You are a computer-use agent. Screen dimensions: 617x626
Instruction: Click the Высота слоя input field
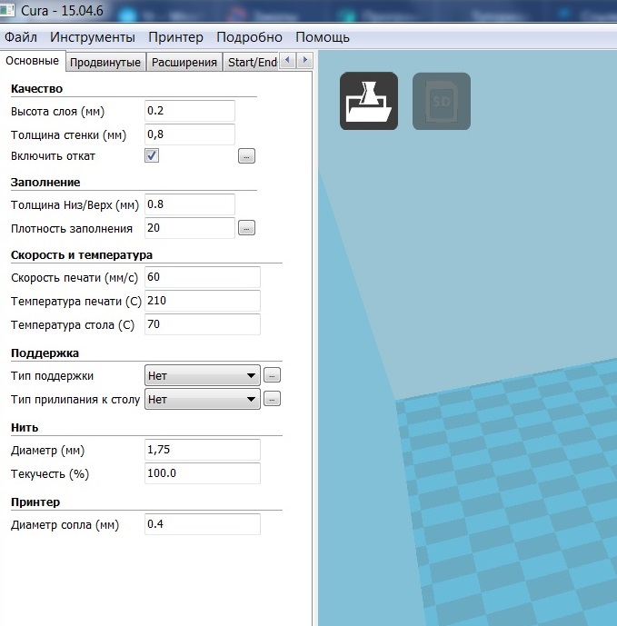pos(189,111)
